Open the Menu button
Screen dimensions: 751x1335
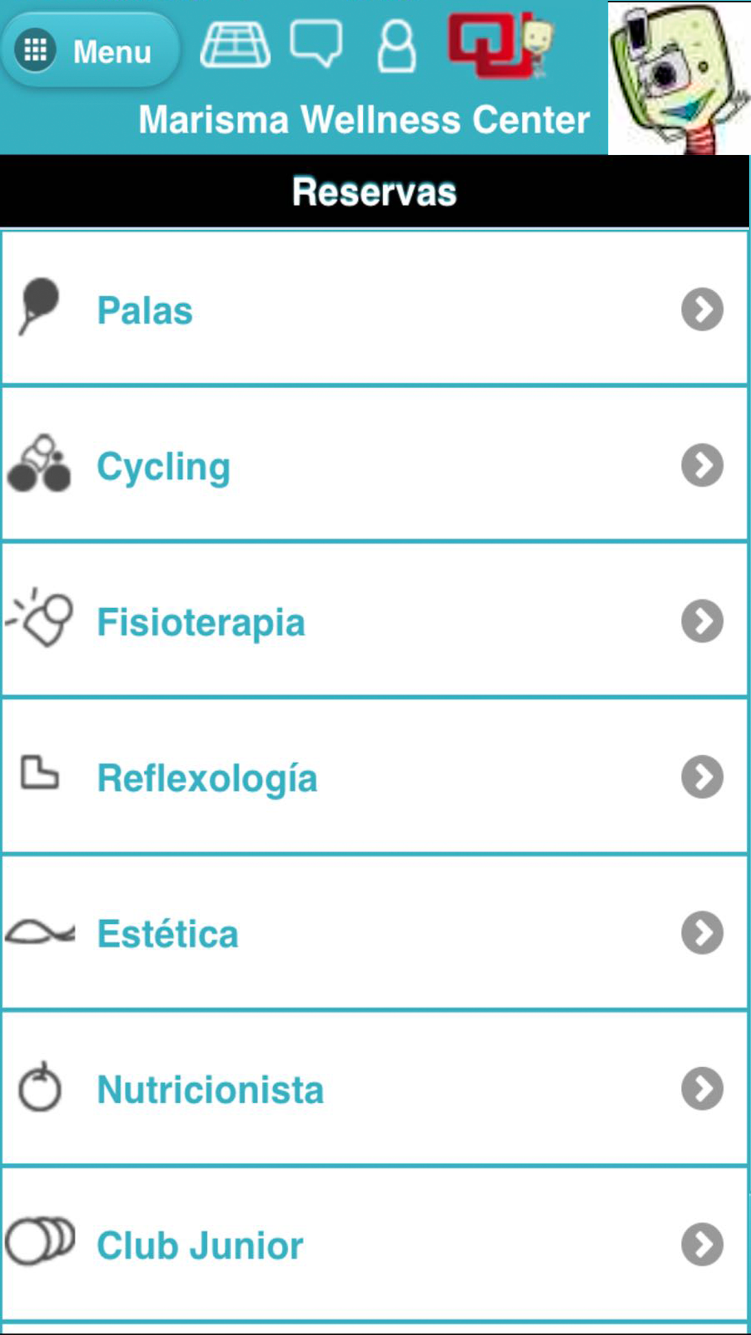(89, 51)
